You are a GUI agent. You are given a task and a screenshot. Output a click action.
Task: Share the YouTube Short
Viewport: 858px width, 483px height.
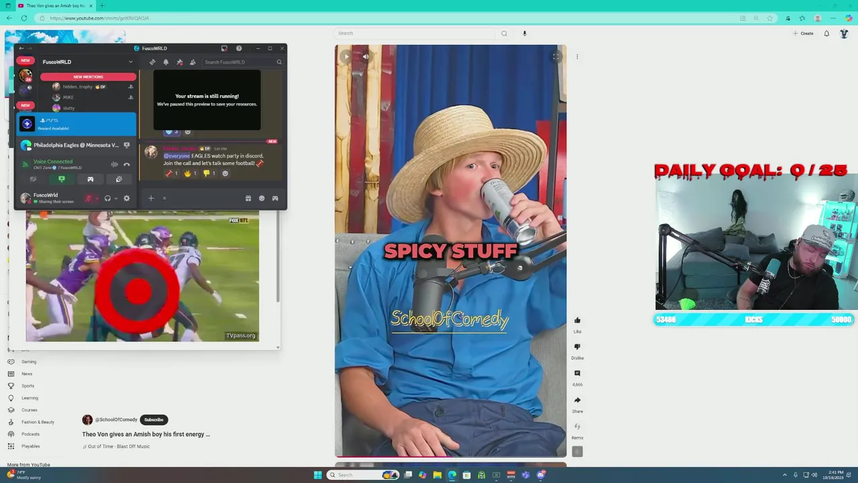577,400
